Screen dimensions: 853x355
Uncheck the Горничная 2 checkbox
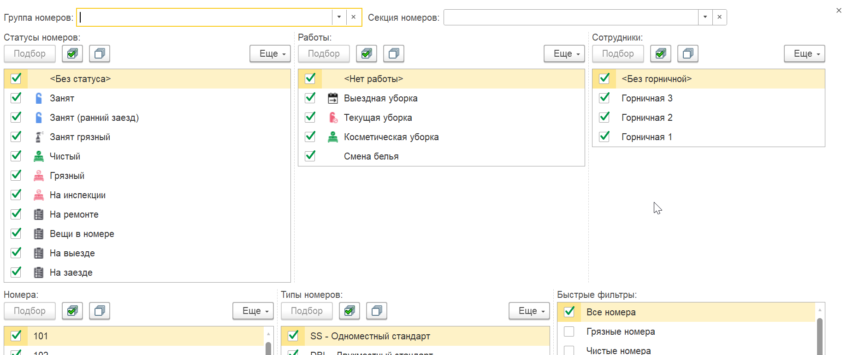pos(604,117)
